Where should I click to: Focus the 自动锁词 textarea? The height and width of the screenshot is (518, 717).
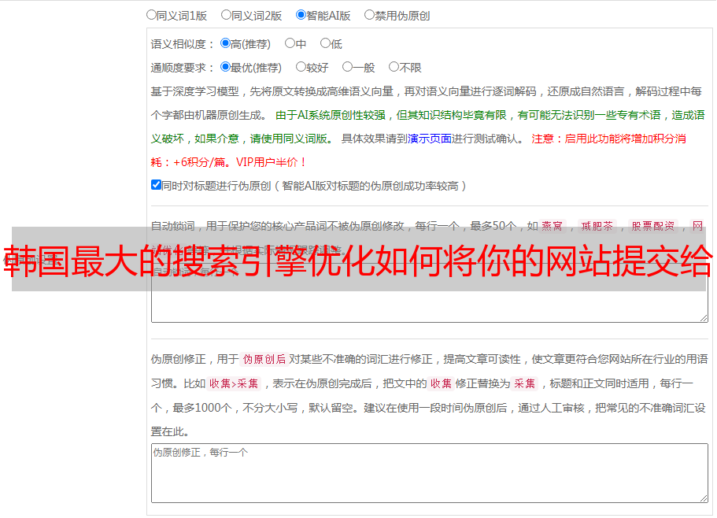(430, 293)
